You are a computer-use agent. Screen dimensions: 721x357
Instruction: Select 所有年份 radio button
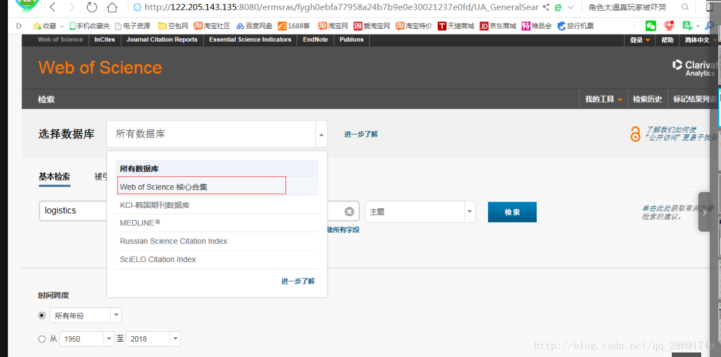[42, 315]
